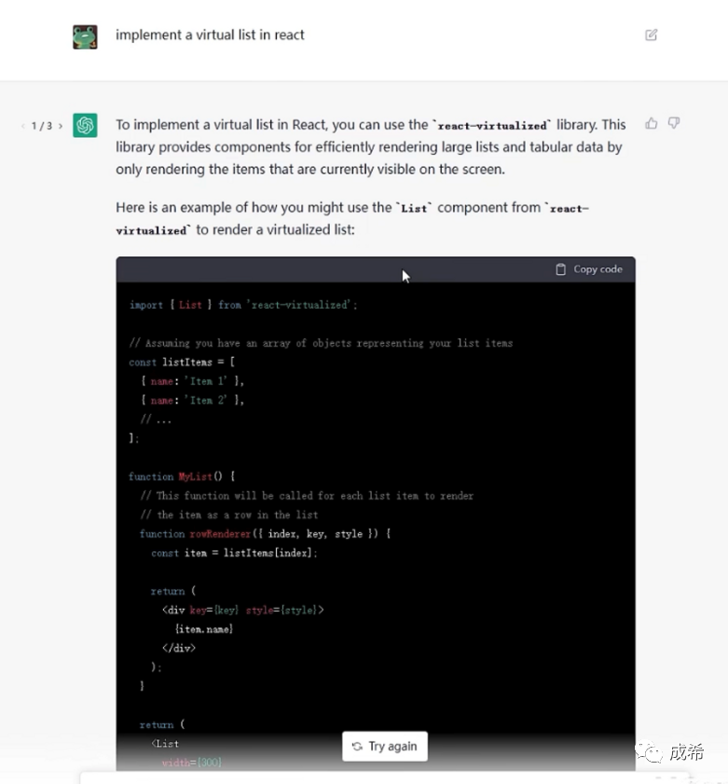
Task: Click the frog user avatar
Action: point(85,37)
